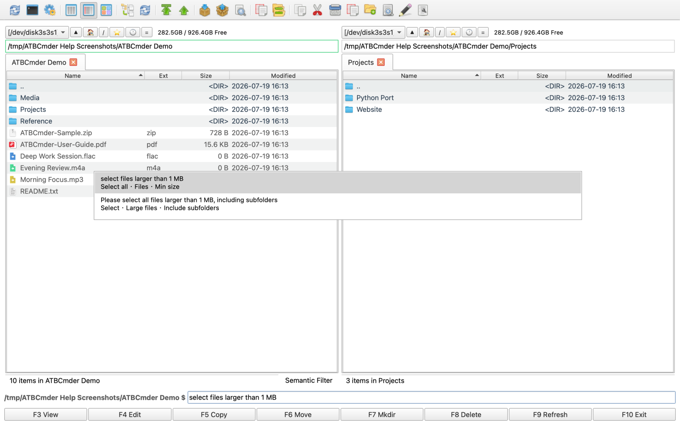
Task: Open right panel history clock button
Action: coord(469,32)
